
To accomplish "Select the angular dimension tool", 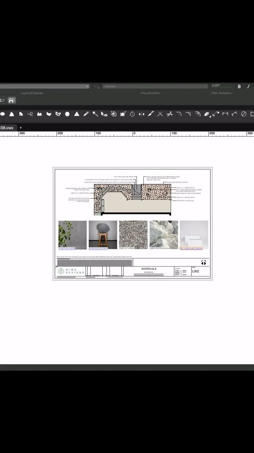I will click(x=234, y=114).
